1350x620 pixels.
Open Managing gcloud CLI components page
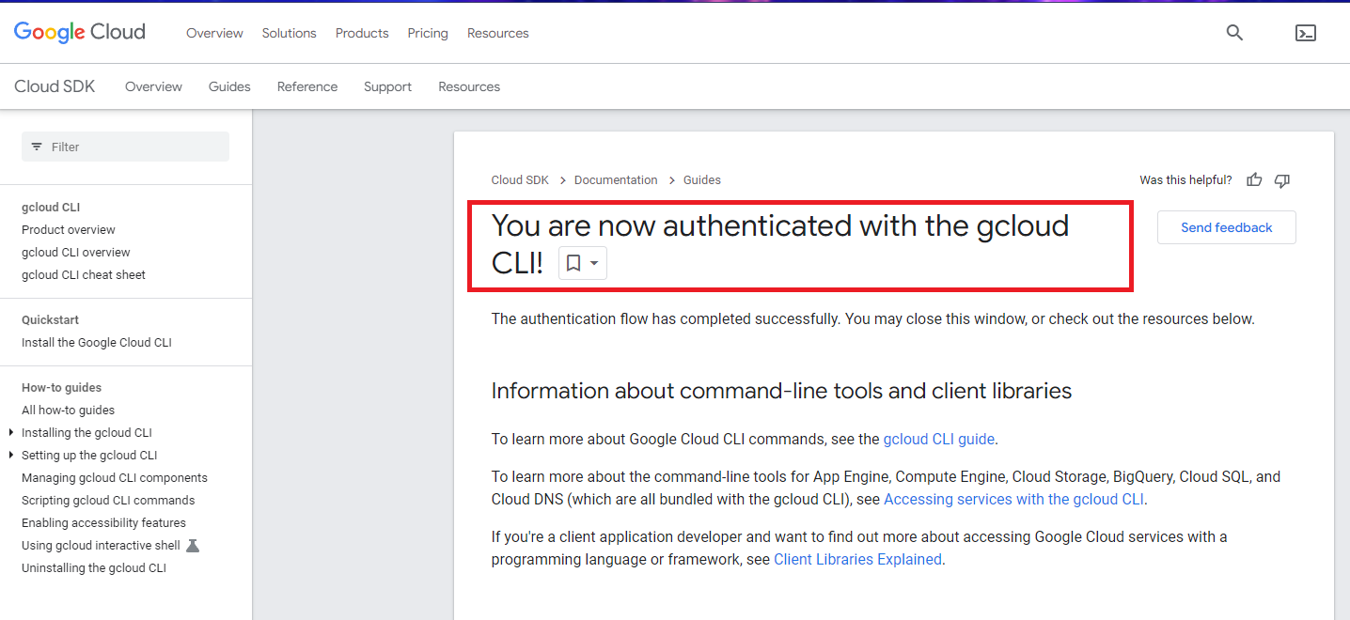[x=115, y=478]
